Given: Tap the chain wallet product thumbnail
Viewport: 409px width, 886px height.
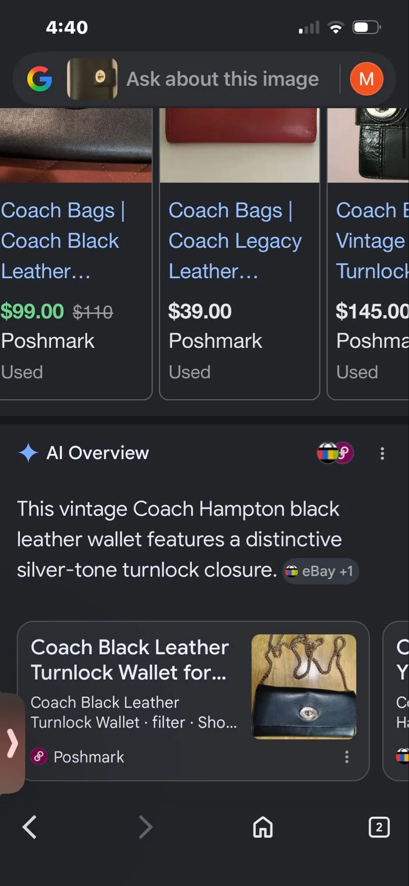Looking at the screenshot, I should click(304, 687).
